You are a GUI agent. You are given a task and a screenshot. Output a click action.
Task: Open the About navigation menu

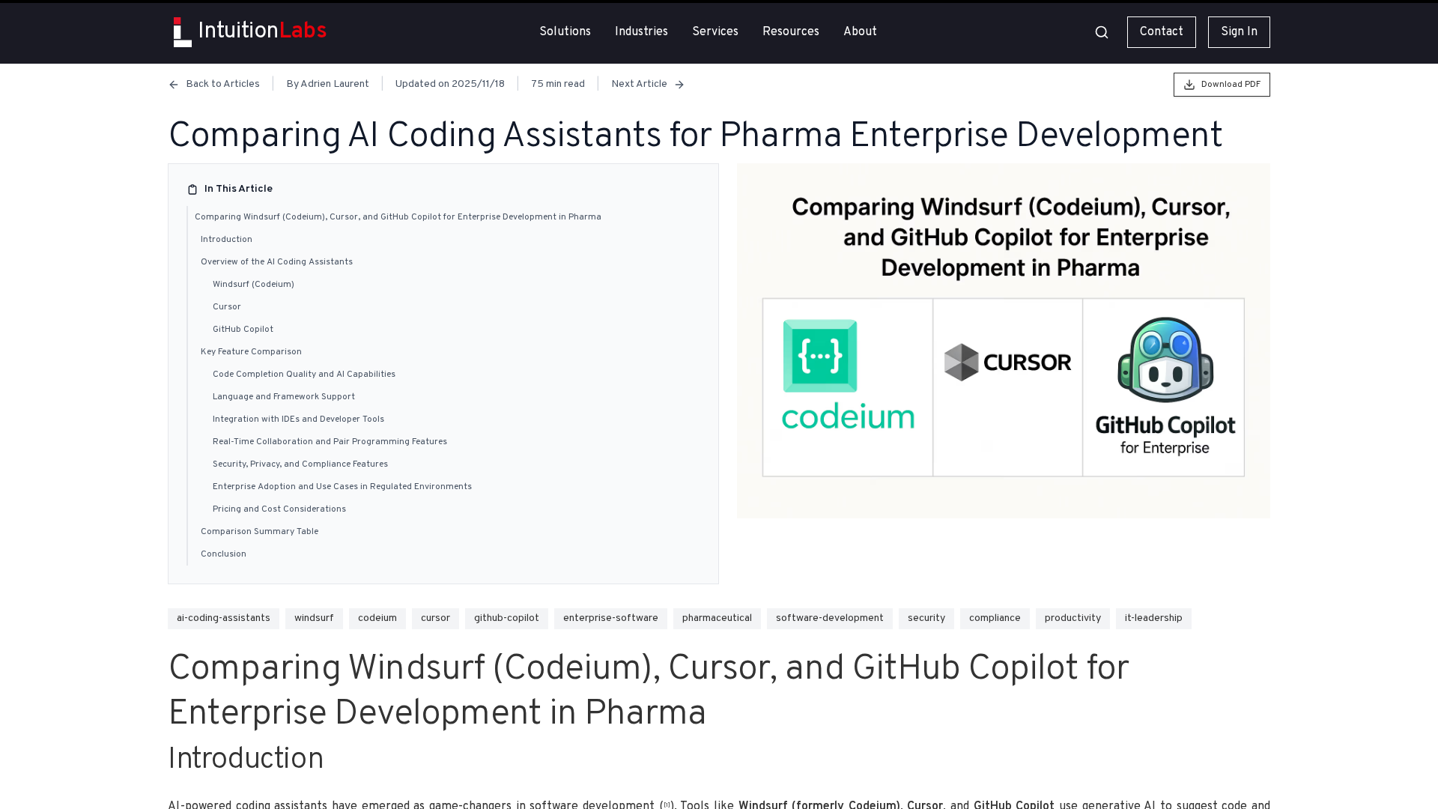pos(860,31)
